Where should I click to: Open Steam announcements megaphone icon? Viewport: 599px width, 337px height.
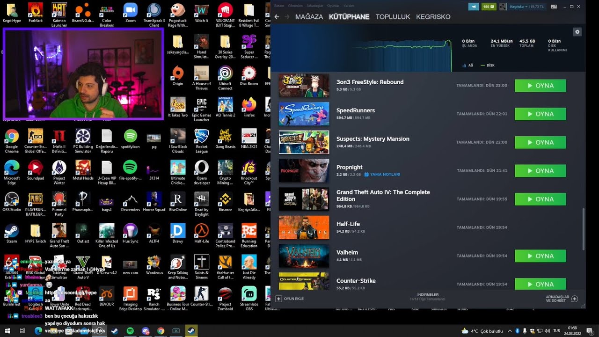(x=474, y=7)
